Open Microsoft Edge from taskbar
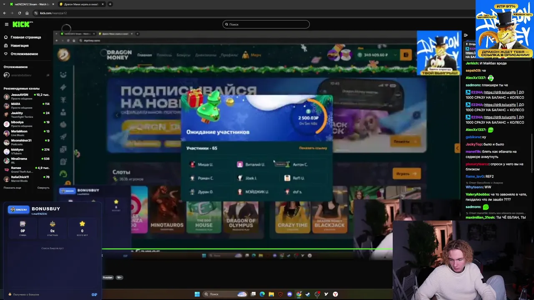Viewport: 534px width, 300px height. pyautogui.click(x=262, y=294)
